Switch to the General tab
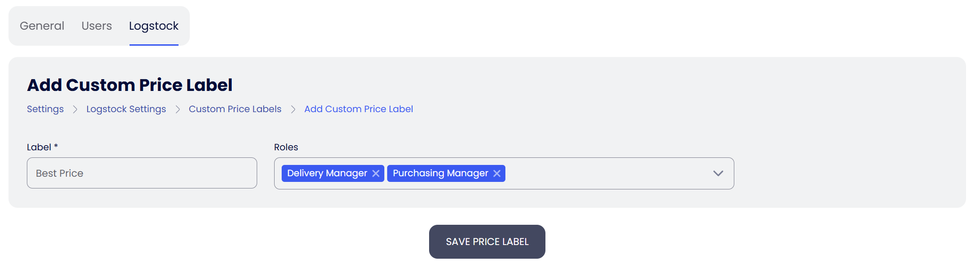The image size is (975, 262). 42,26
